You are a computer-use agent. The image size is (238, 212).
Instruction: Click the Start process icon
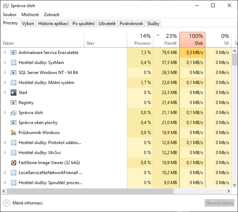pyautogui.click(x=14, y=93)
